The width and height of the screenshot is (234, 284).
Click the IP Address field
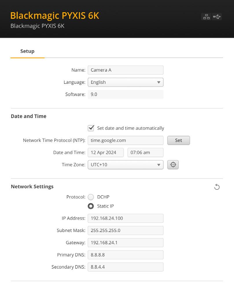coord(126,218)
